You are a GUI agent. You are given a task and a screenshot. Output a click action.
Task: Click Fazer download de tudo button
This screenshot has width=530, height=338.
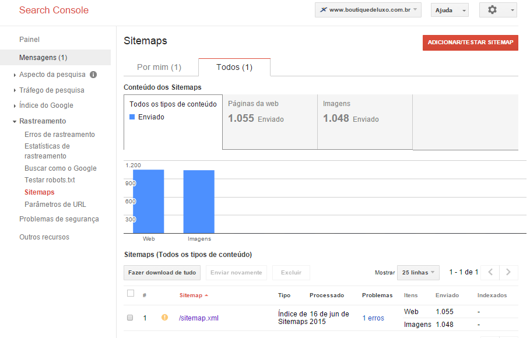point(162,273)
